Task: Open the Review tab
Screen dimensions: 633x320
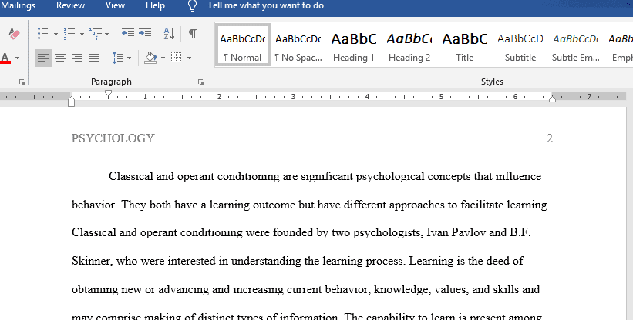Action: [x=70, y=5]
